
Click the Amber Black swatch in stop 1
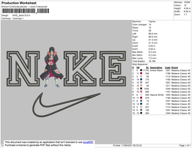point(141,70)
